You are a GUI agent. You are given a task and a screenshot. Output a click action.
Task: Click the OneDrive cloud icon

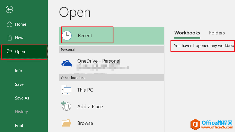click(67, 63)
